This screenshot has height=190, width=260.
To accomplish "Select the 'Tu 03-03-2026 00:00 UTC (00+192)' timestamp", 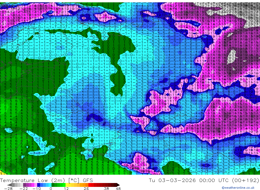I will click(204, 180).
